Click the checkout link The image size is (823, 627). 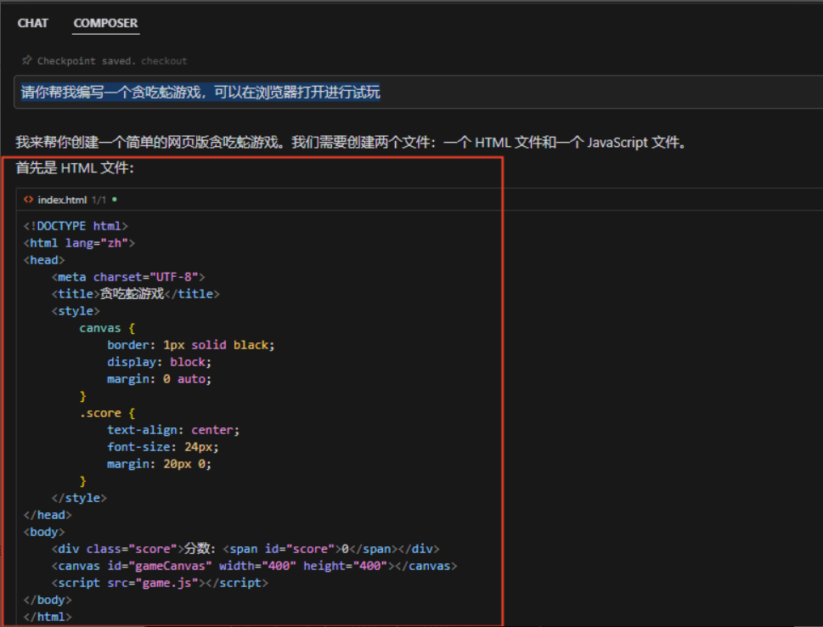(164, 61)
